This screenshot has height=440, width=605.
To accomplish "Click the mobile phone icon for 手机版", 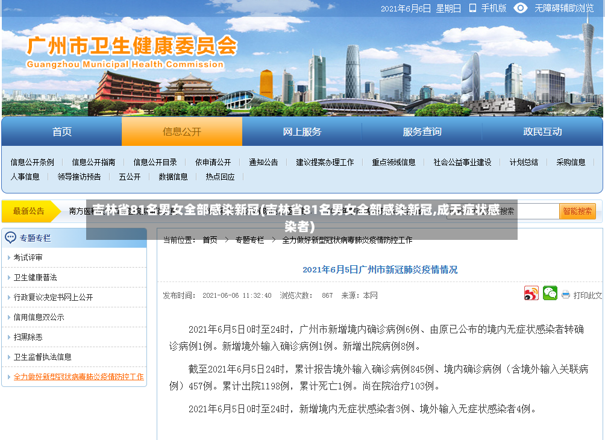I will pos(472,8).
